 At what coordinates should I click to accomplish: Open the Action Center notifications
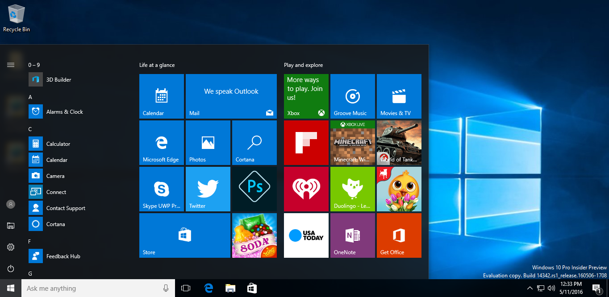click(x=597, y=288)
